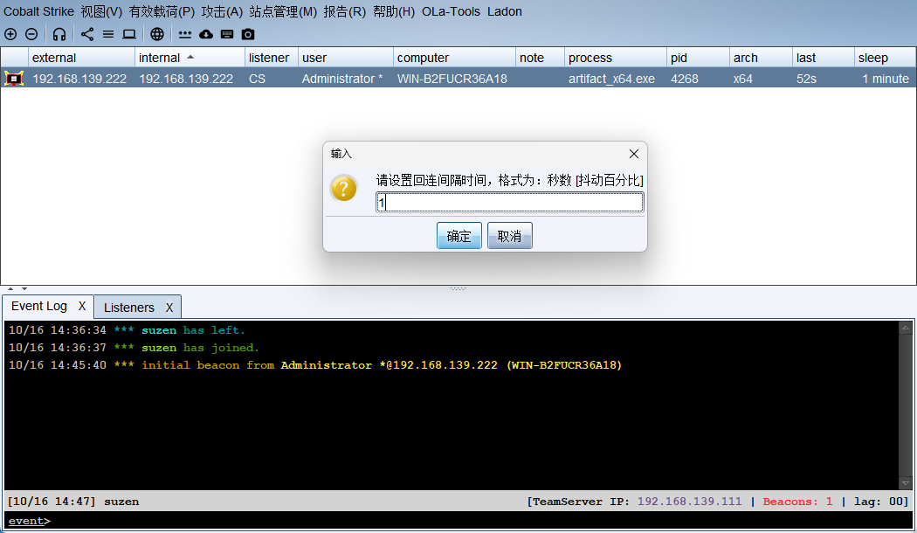Switch to pivot graph view icon
The image size is (917, 533).
(87, 35)
